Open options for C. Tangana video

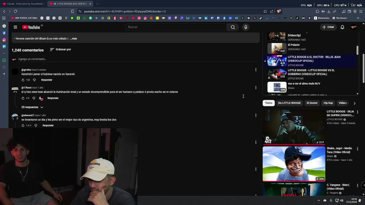coord(358,186)
